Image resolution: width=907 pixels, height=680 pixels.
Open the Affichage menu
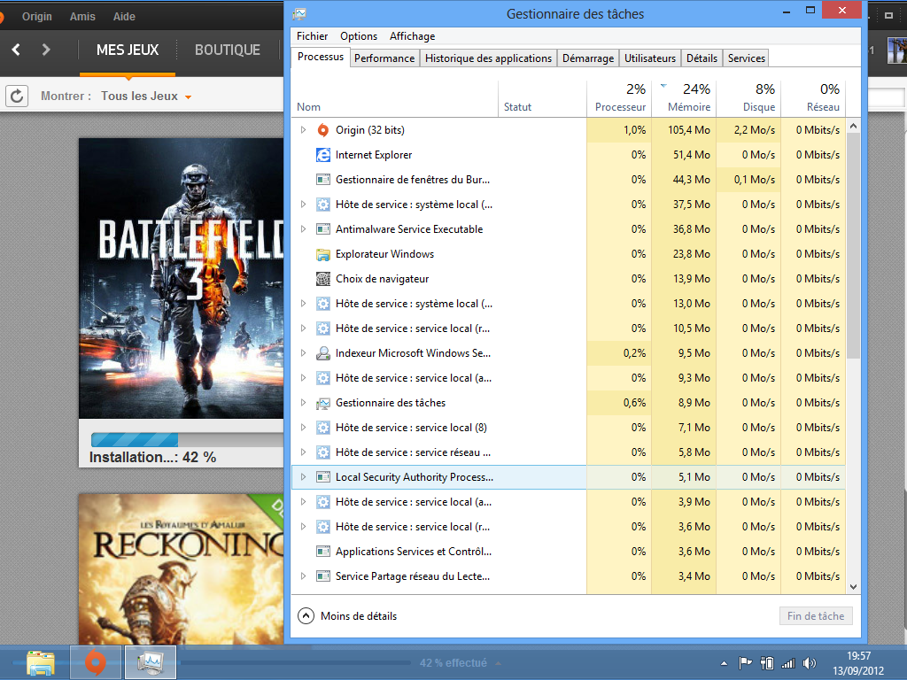413,36
